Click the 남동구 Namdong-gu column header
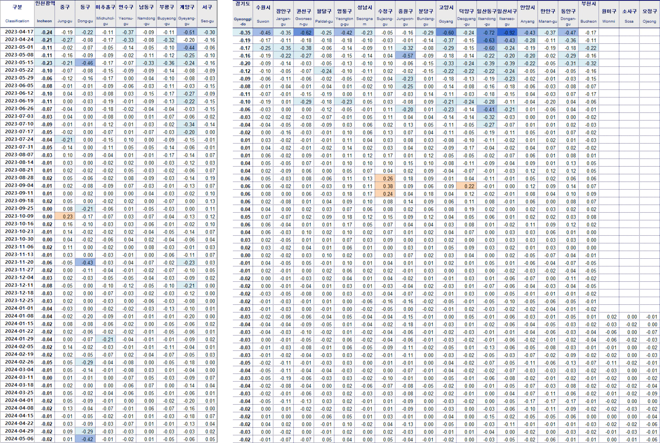This screenshot has width=660, height=443. [x=146, y=14]
